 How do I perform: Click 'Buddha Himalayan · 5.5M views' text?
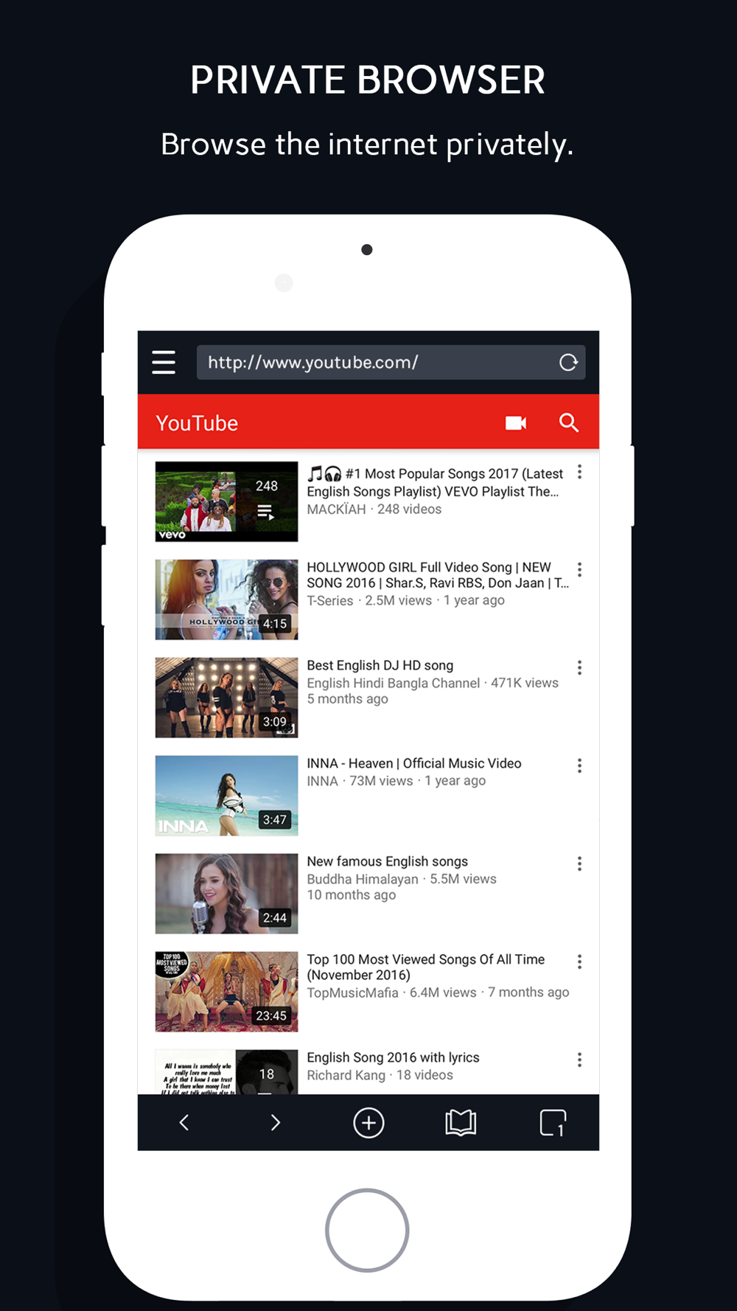pos(402,879)
